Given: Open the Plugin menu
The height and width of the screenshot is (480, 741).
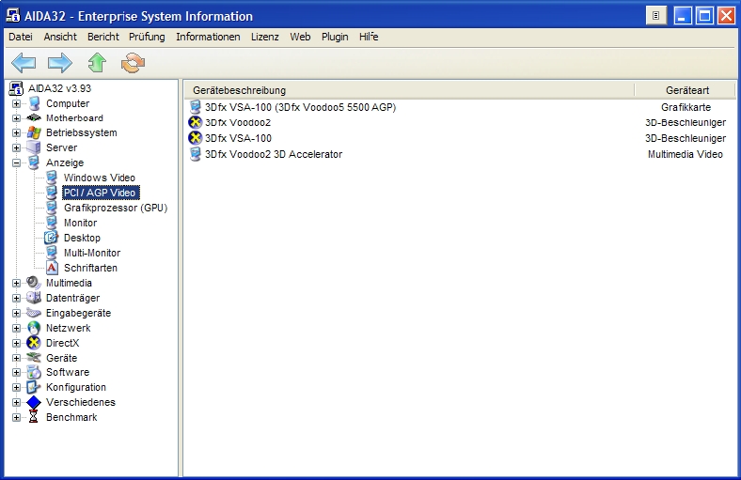Looking at the screenshot, I should click(335, 37).
